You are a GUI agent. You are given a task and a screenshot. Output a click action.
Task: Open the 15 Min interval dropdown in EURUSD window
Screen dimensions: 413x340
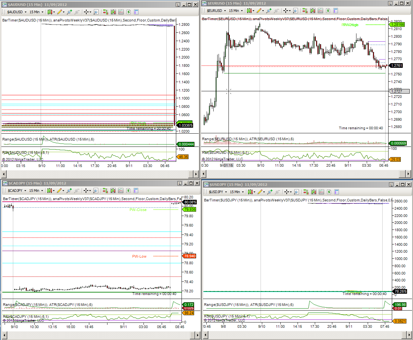click(236, 11)
